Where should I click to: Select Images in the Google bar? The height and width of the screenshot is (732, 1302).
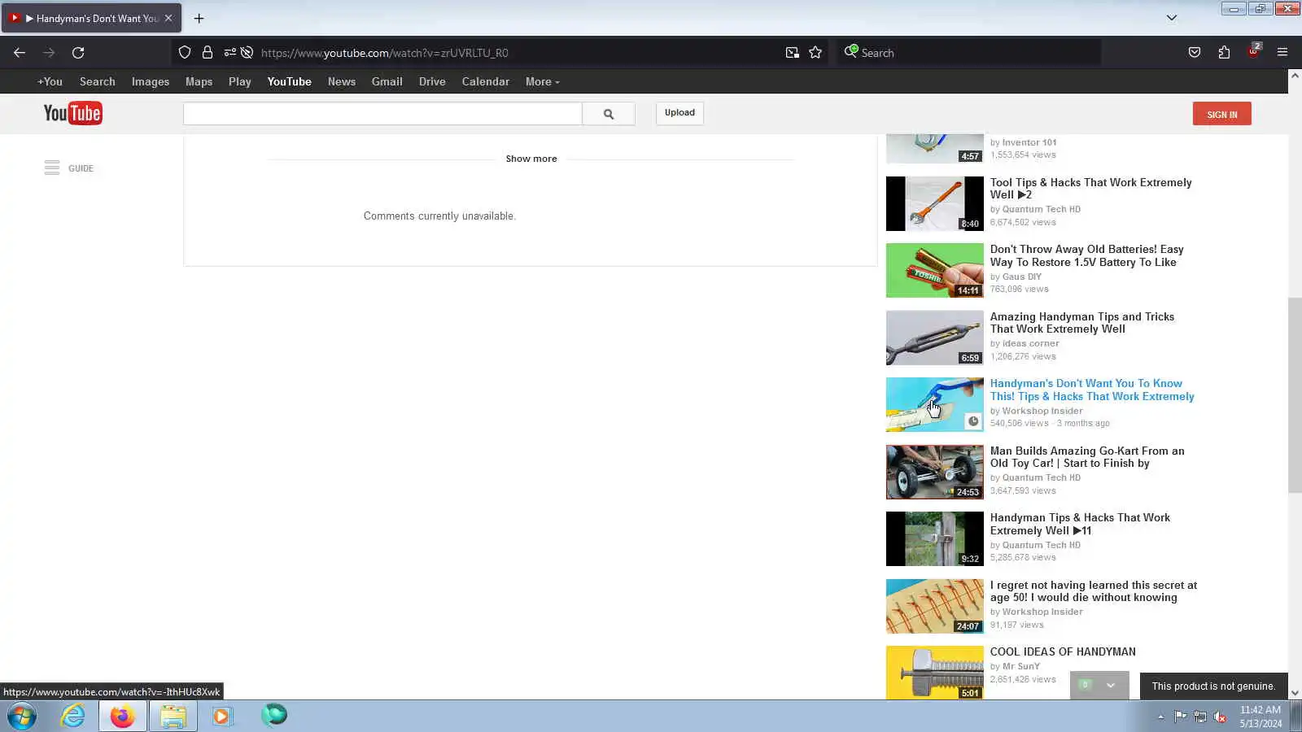pos(151,82)
